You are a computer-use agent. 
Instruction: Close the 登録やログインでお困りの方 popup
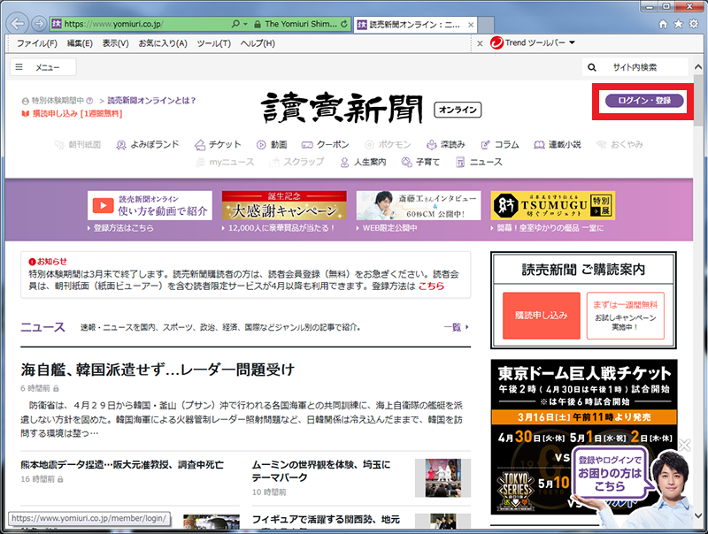tap(684, 446)
